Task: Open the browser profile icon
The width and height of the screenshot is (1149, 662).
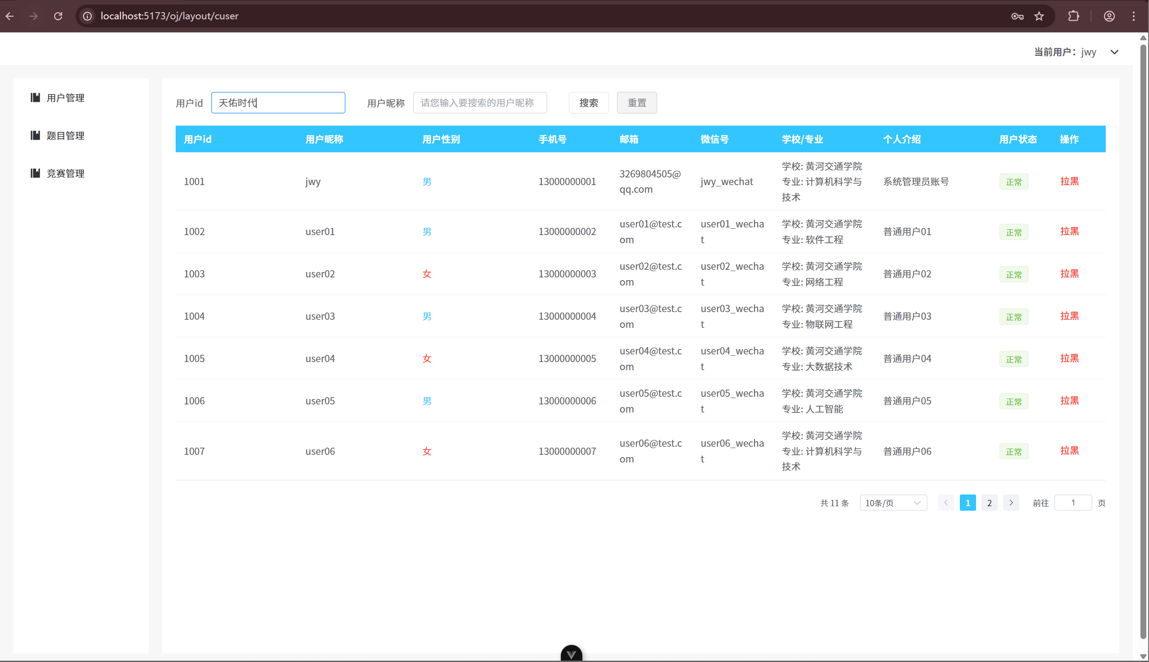Action: pos(1109,16)
